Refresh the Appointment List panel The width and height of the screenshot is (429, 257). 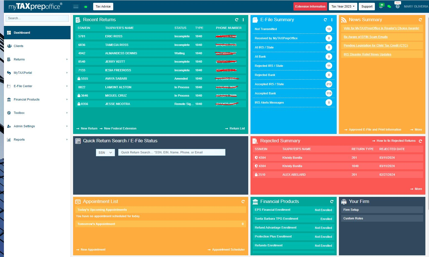[243, 202]
